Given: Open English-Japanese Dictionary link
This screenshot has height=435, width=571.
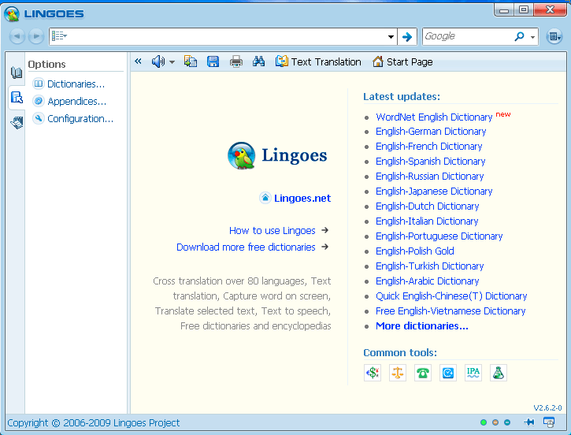Looking at the screenshot, I should pos(434,191).
